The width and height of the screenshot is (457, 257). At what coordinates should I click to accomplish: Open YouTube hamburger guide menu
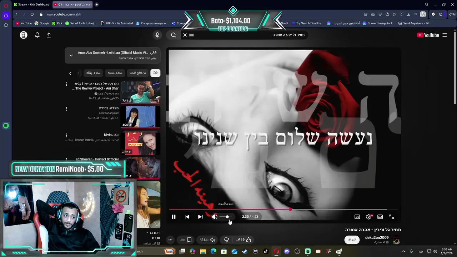click(x=445, y=35)
